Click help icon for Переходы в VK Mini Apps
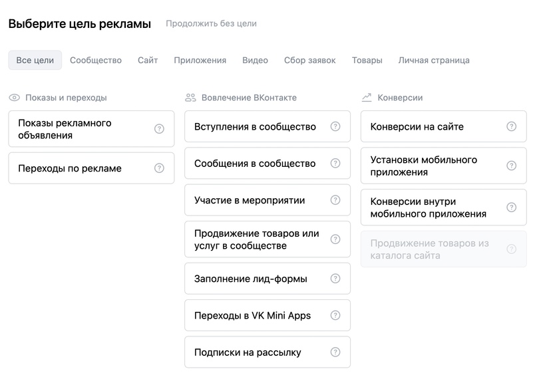Image resolution: width=537 pixels, height=379 pixels. pos(335,315)
